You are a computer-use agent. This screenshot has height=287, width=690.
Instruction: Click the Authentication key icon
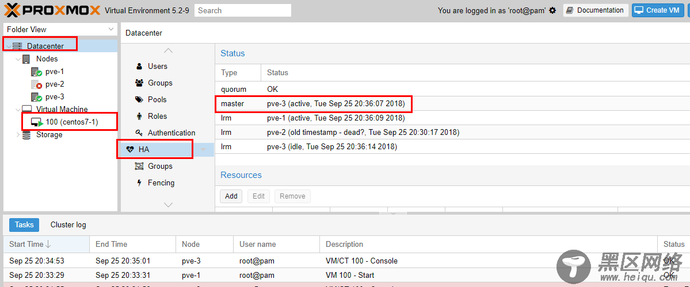(139, 133)
